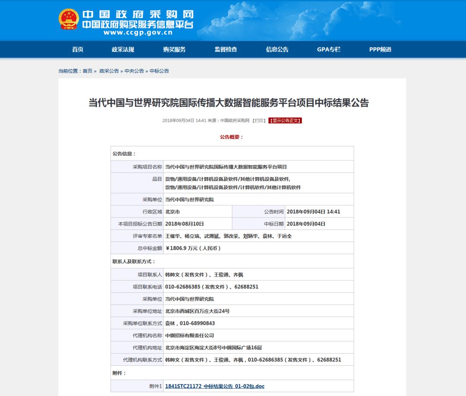Click the 附件 section header
The image size is (466, 396).
(x=232, y=373)
